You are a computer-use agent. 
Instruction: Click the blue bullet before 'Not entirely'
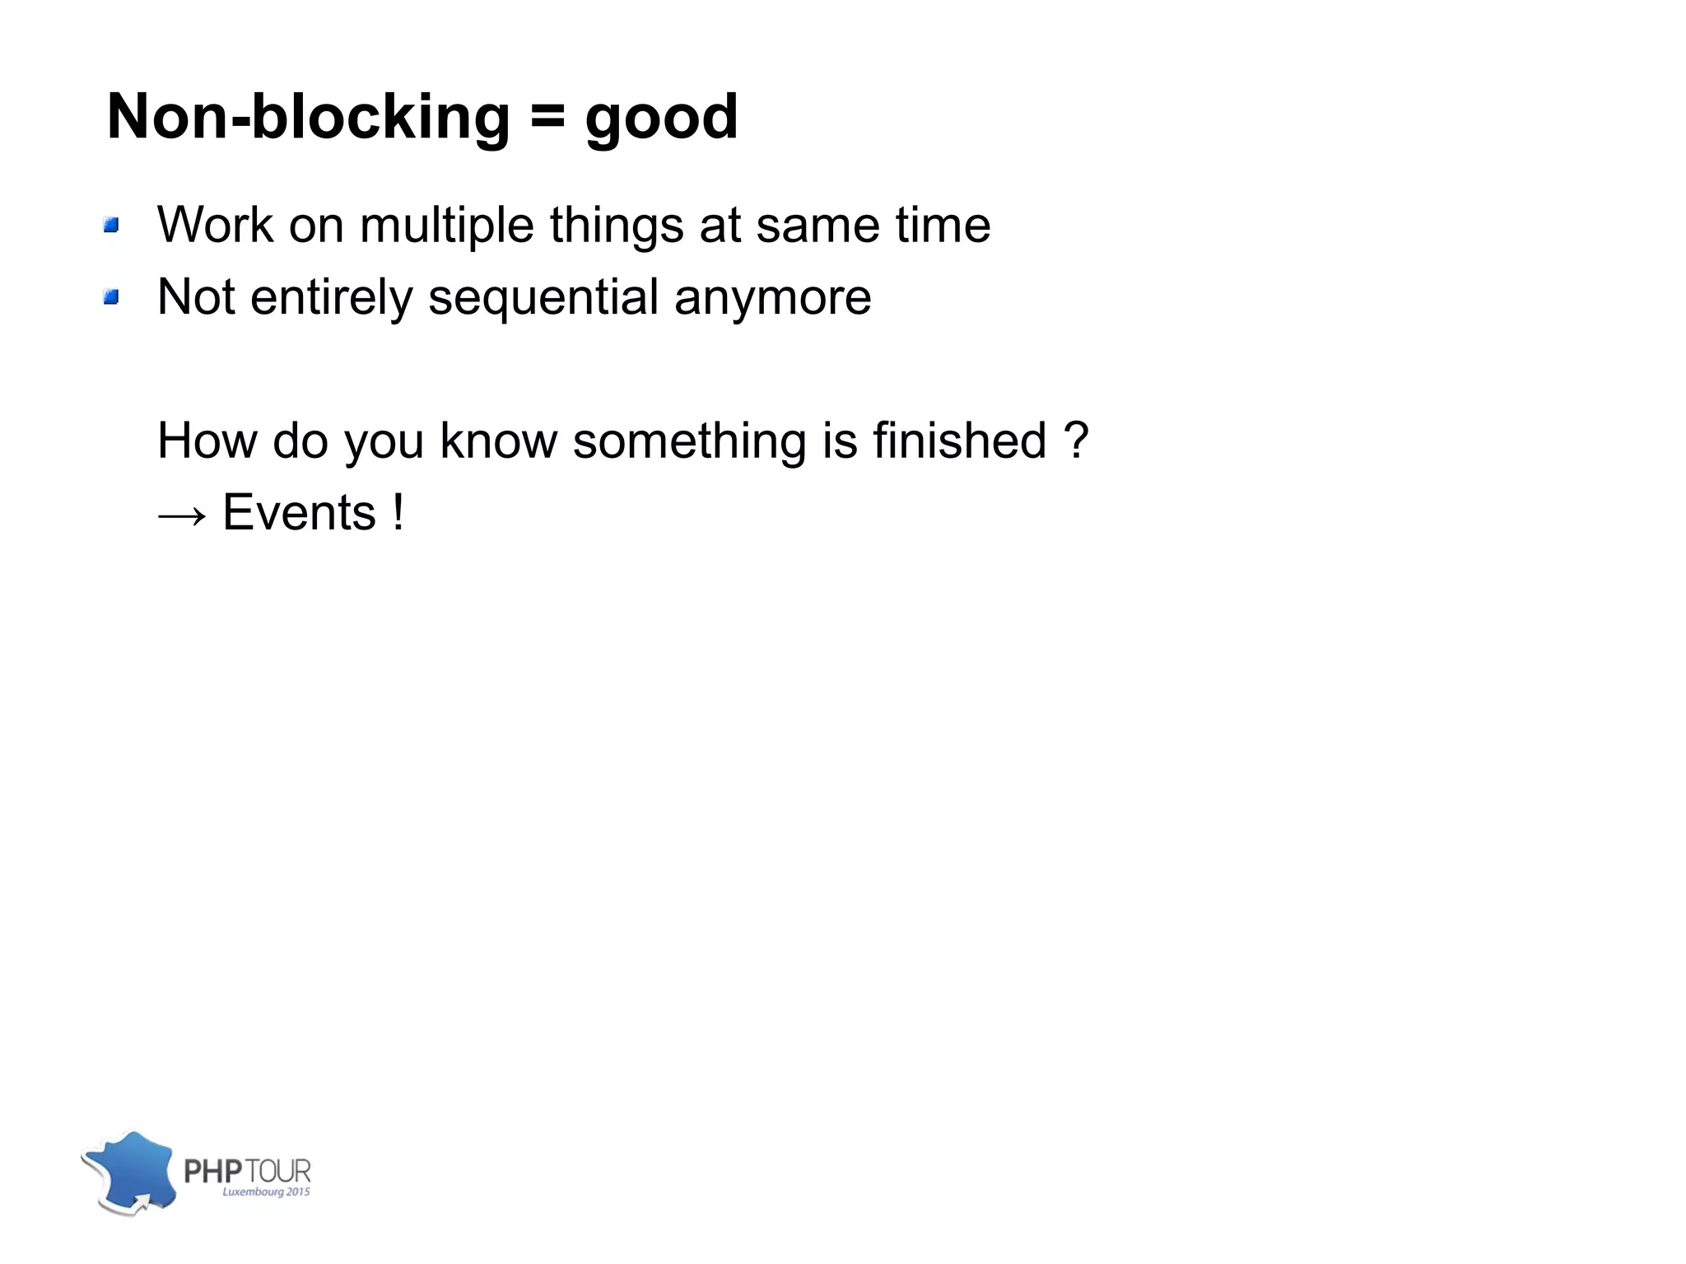coord(112,297)
